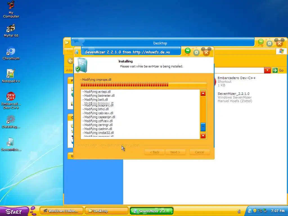Select the 'Modifying certmgr.dll' log line
Image resolution: width=288 pixels, height=216 pixels.
(x=98, y=125)
